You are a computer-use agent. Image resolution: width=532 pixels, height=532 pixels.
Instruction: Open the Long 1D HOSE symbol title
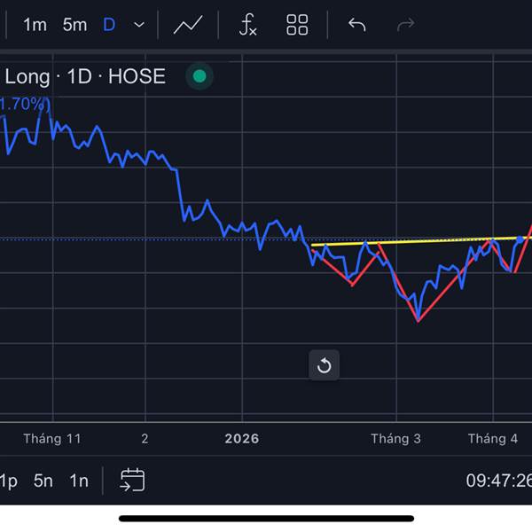pyautogui.click(x=85, y=76)
